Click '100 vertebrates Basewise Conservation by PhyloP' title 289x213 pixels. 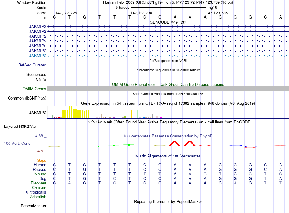click(168, 136)
